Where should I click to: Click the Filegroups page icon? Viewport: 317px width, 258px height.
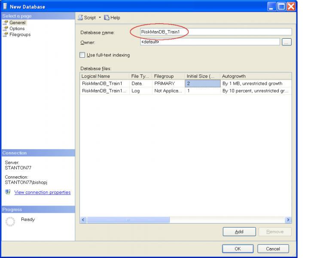tap(5, 34)
